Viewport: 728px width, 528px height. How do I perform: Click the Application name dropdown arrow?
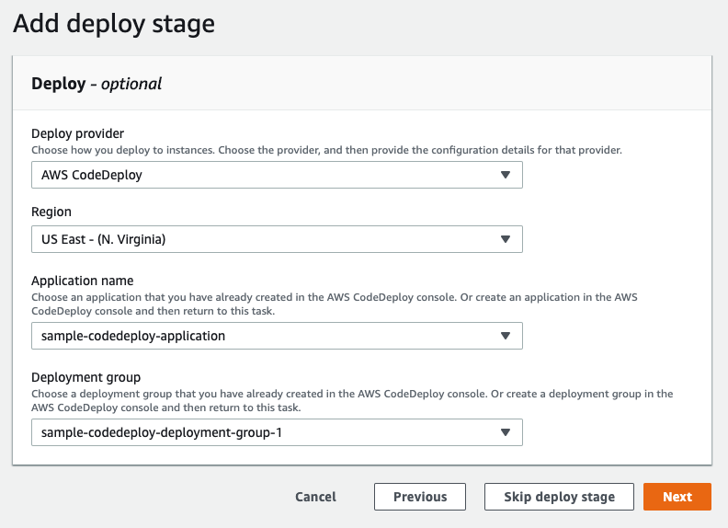[x=505, y=336]
